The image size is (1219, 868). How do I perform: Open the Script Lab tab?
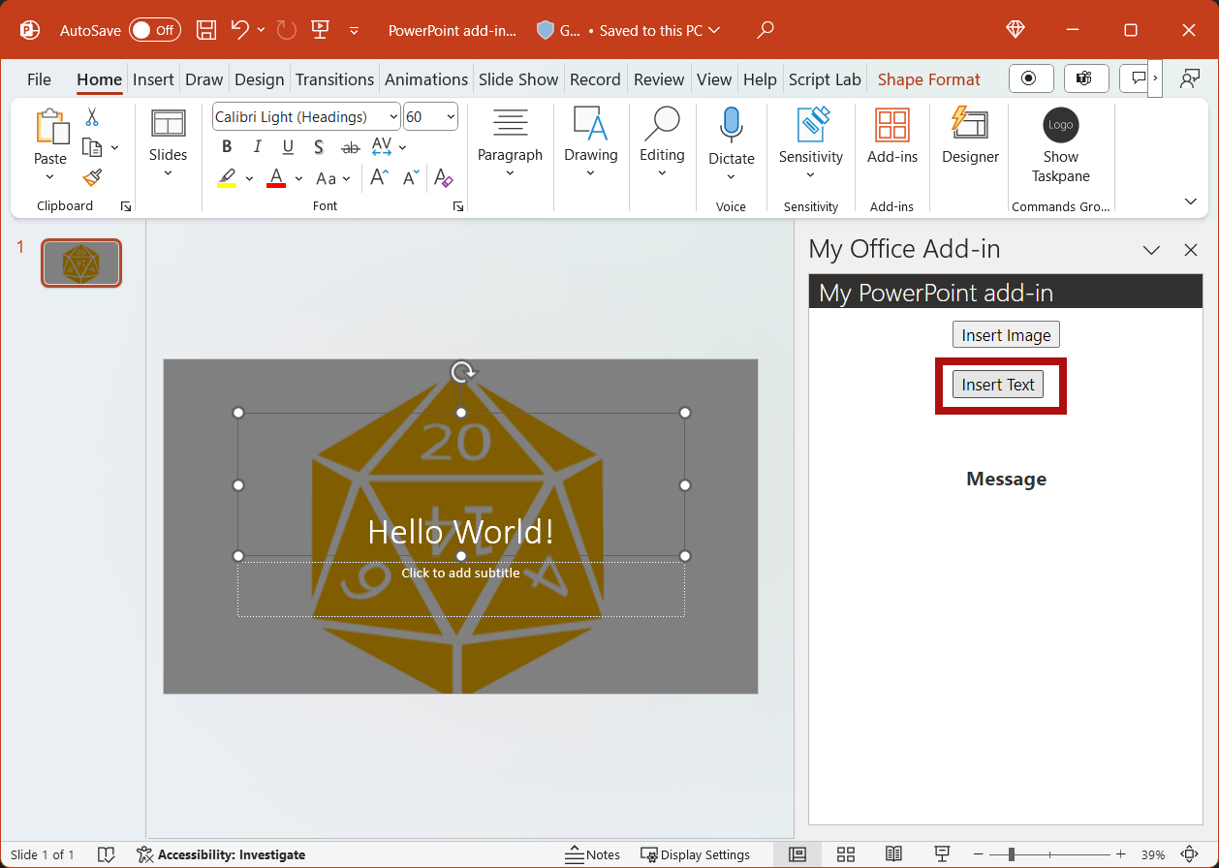point(825,79)
